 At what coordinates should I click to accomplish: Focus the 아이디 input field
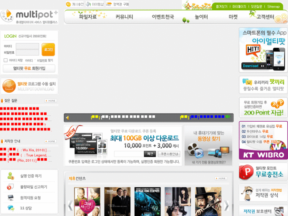click(28, 46)
